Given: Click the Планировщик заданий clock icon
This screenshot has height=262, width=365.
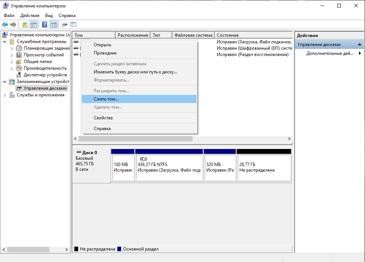Looking at the screenshot, I should pos(19,48).
